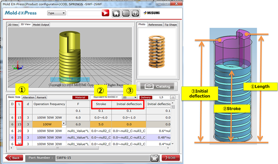The image size is (278, 164).
Task: Click the round help icon beside calculator
Action: [x=136, y=13]
